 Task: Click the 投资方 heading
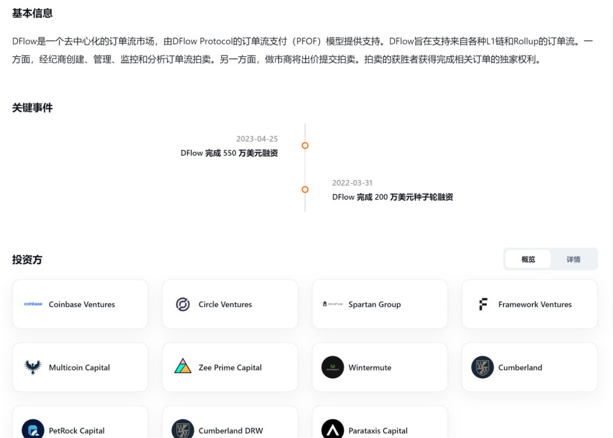[x=27, y=260]
